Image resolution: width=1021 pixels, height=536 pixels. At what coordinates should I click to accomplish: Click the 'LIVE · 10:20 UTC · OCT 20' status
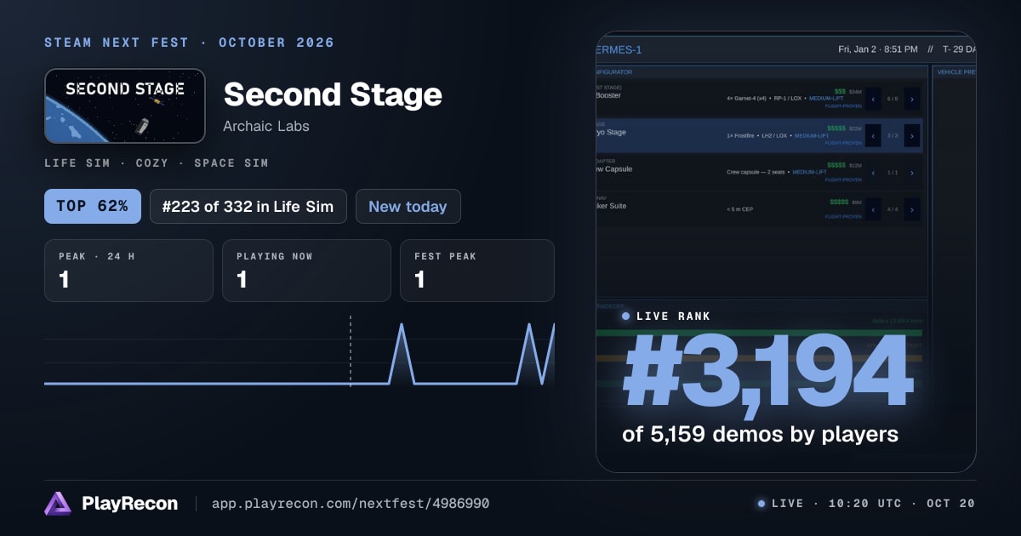point(873,504)
